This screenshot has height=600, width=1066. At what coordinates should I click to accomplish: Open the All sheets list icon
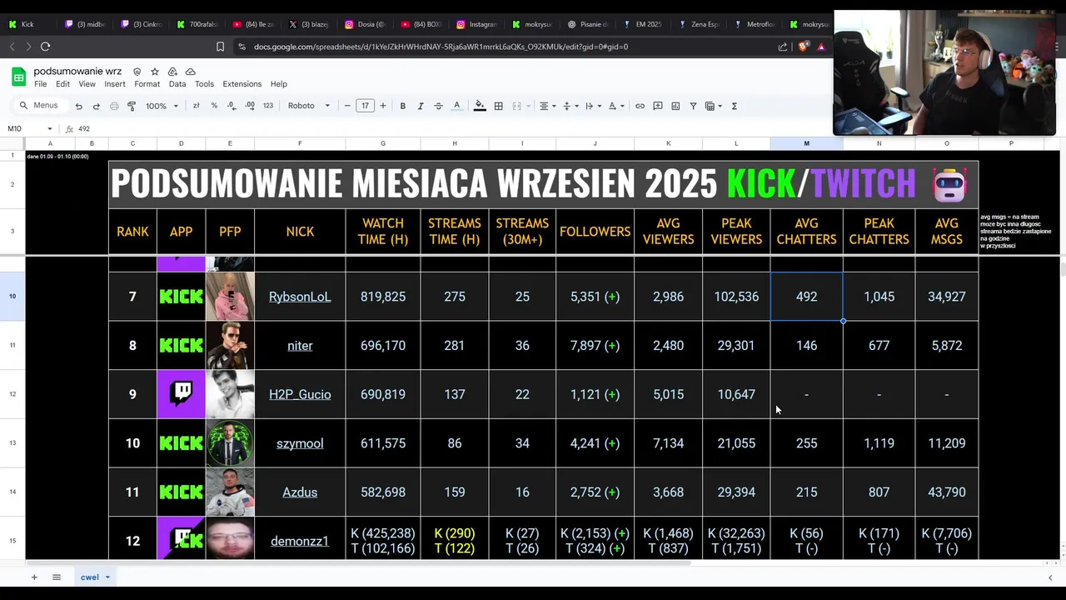tap(57, 577)
